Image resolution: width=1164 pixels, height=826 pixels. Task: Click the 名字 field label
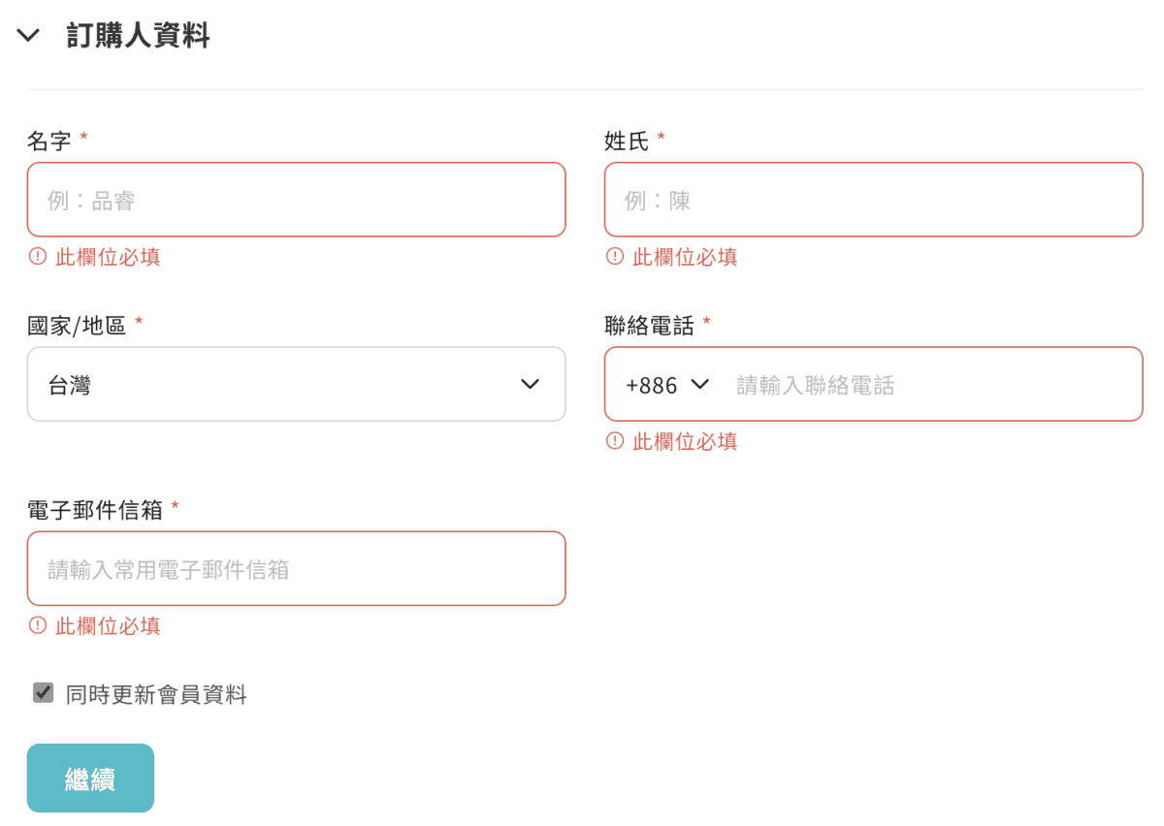pyautogui.click(x=49, y=141)
